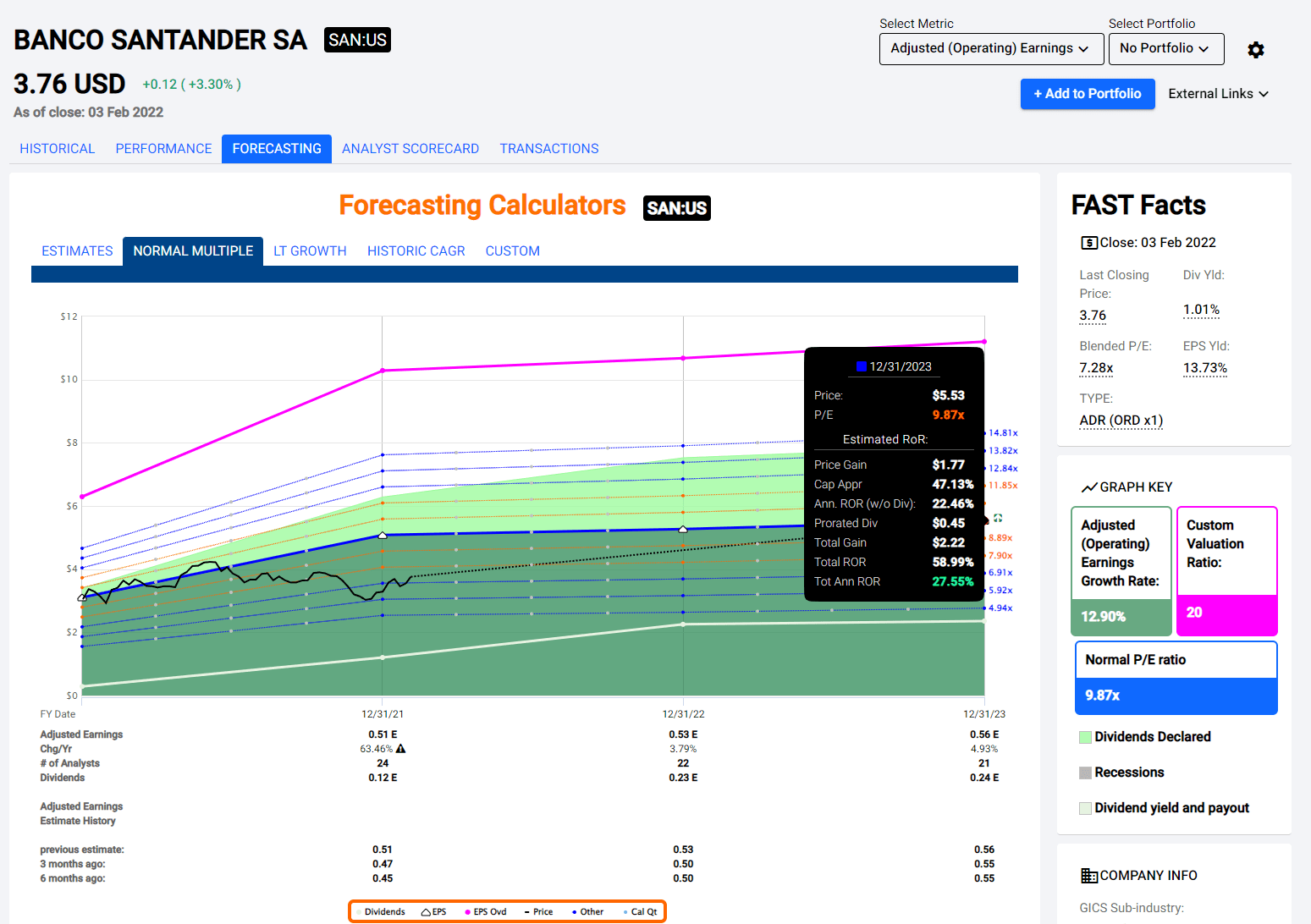
Task: Select the LT GROWTH calculator tab
Action: (x=310, y=251)
